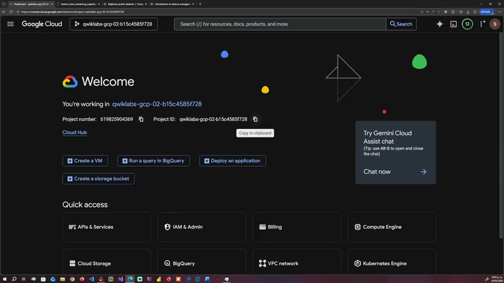The width and height of the screenshot is (504, 283).
Task: Click the Chat now arrow
Action: click(423, 172)
